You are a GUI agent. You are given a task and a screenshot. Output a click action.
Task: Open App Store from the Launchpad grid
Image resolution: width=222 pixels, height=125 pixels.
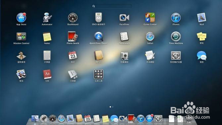(21, 18)
